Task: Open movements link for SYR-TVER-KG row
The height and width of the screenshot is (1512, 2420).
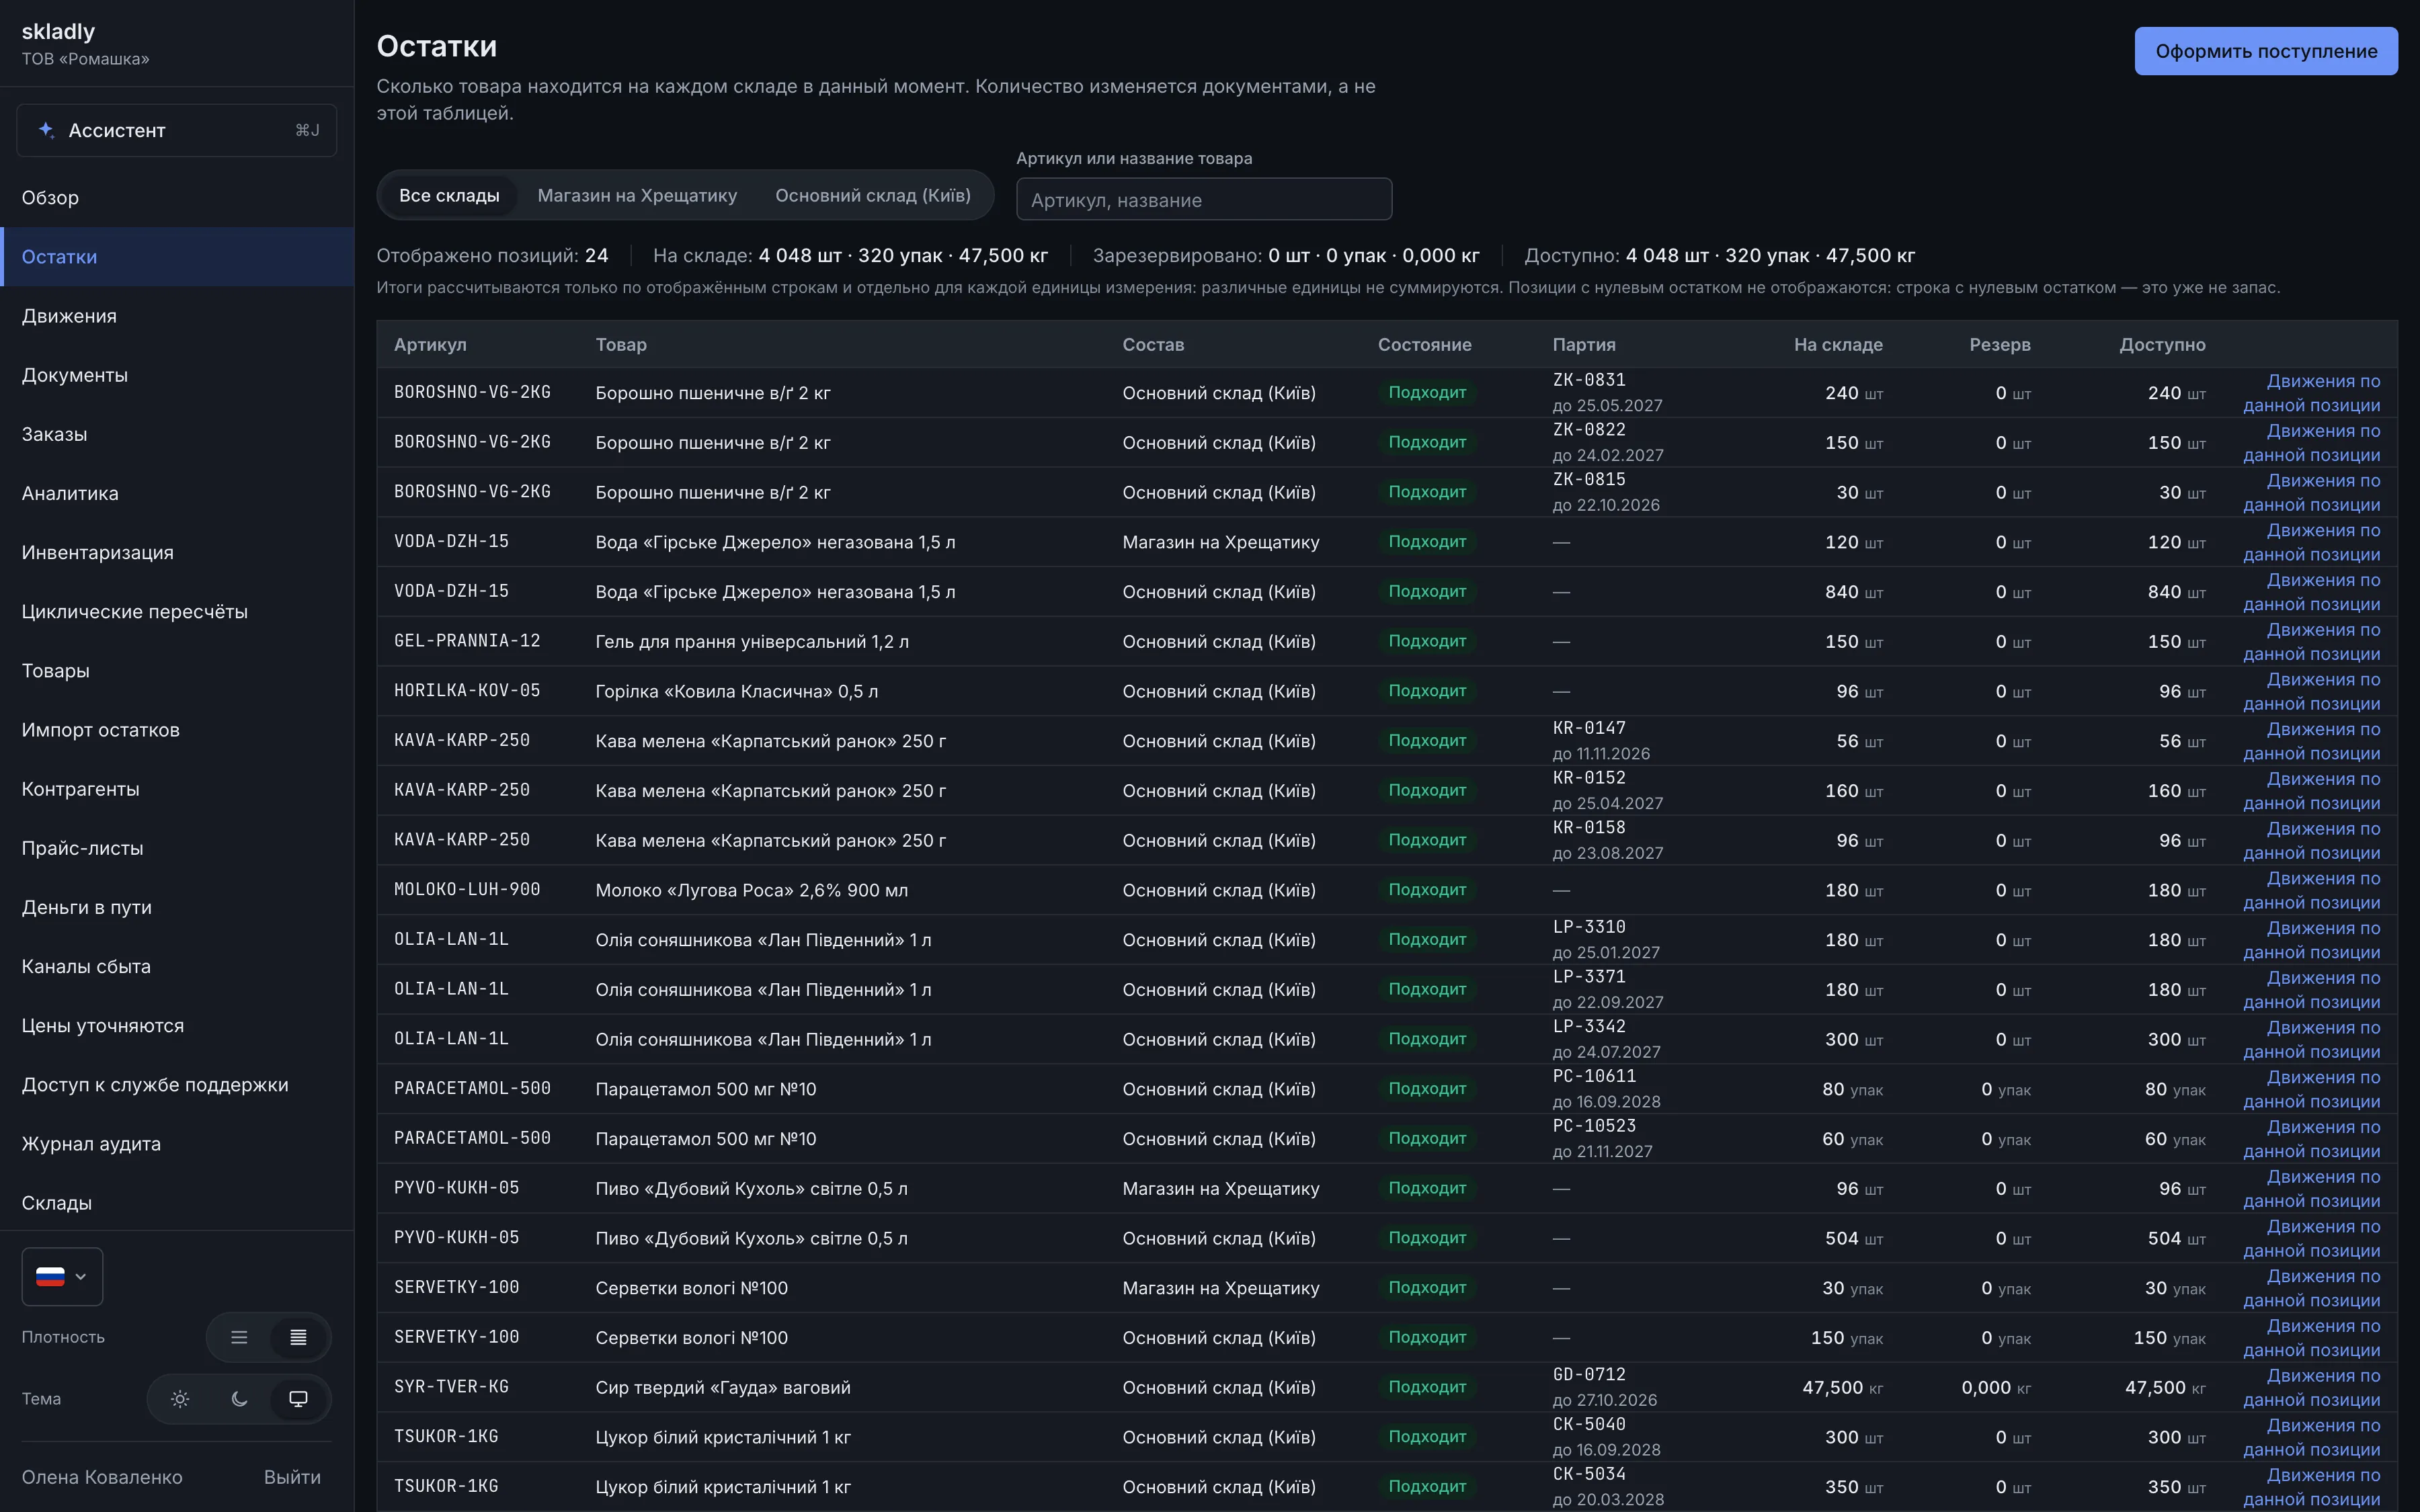Action: pyautogui.click(x=2311, y=1387)
